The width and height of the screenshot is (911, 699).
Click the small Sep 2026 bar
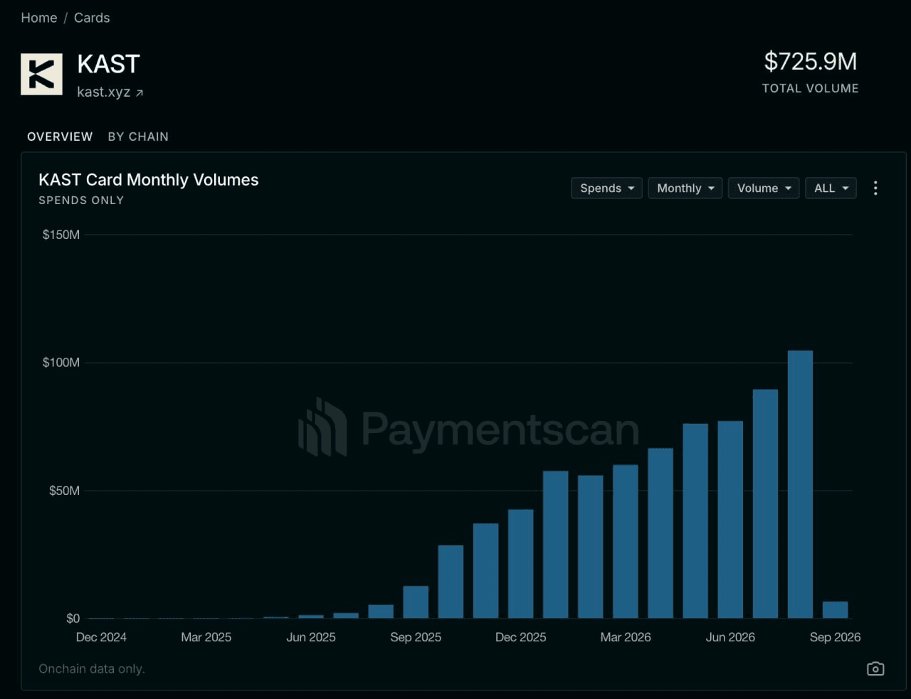point(836,609)
